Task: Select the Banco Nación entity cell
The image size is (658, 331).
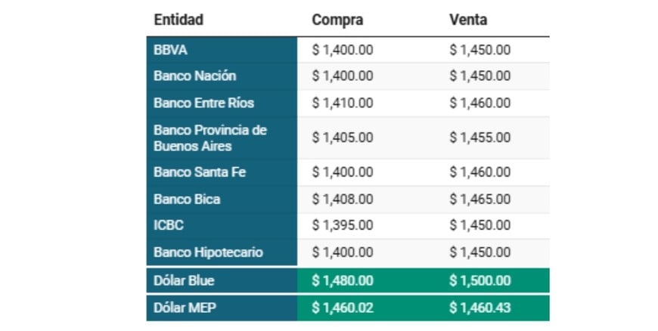Action: point(194,76)
